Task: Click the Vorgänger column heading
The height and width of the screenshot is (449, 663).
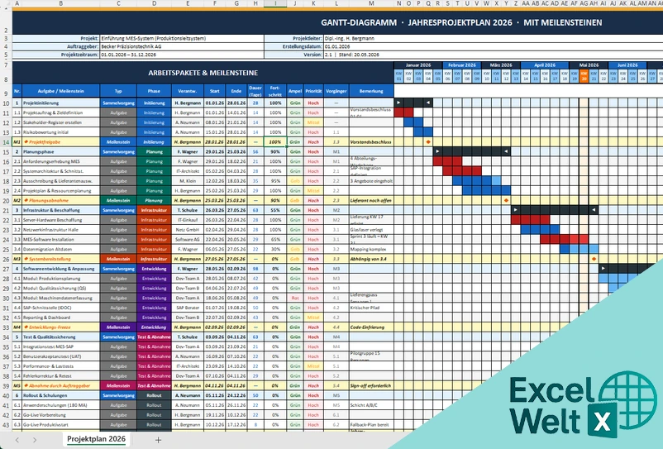Action: (x=336, y=91)
